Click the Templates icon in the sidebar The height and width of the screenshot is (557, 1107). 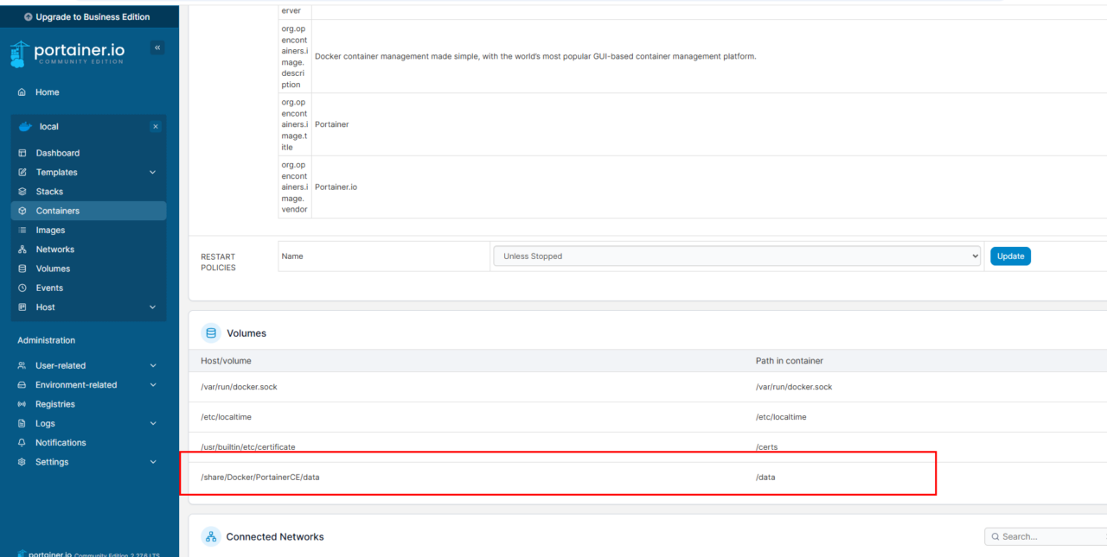[22, 173]
